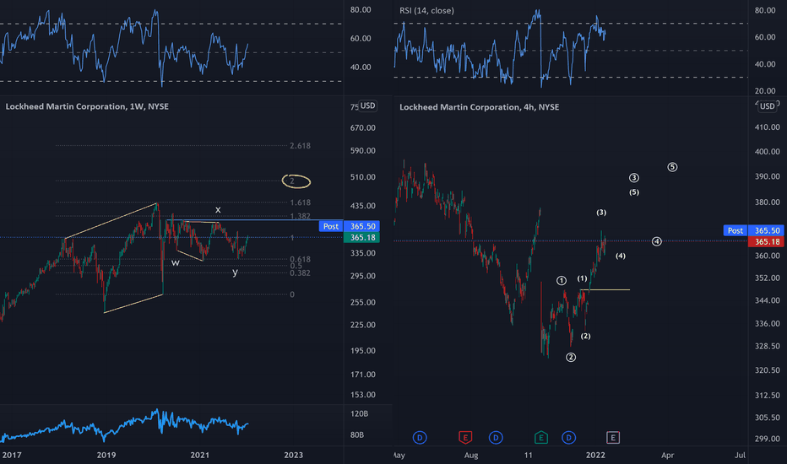Image resolution: width=787 pixels, height=464 pixels.
Task: Open the green earnings marker
Action: pos(540,437)
